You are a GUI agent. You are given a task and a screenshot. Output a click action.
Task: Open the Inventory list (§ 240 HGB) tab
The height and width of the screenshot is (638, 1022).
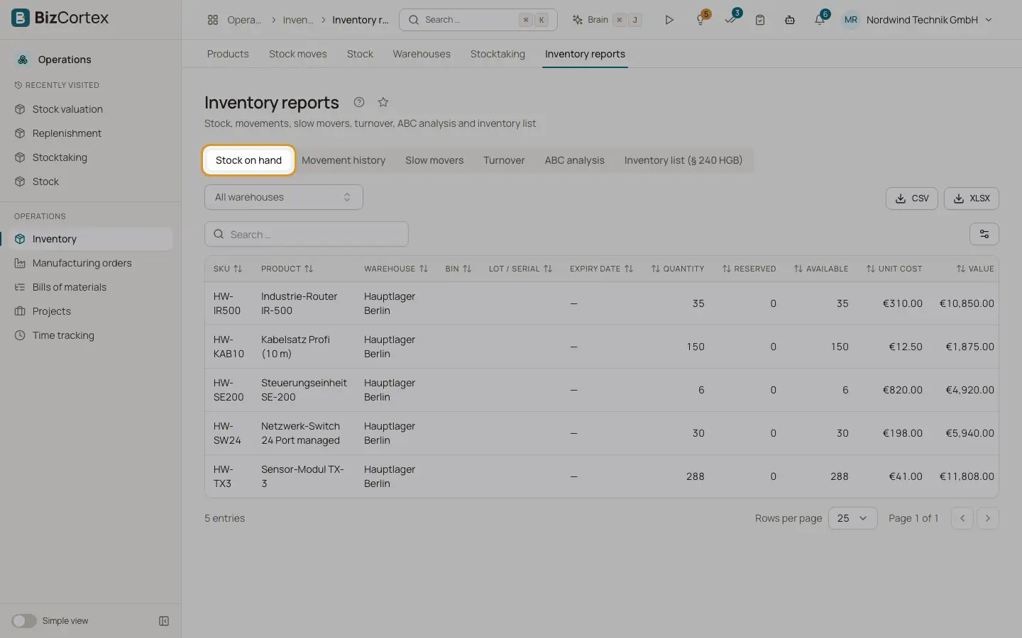tap(683, 160)
